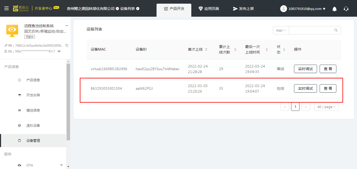Click the Gizwits logo
Image resolution: width=357 pixels, height=169 pixels.
point(21,8)
